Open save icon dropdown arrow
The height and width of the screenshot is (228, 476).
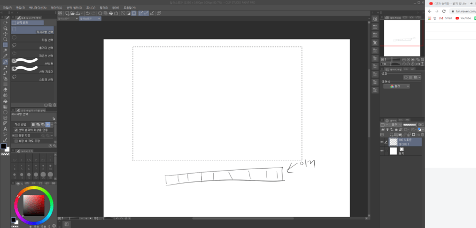[82, 13]
